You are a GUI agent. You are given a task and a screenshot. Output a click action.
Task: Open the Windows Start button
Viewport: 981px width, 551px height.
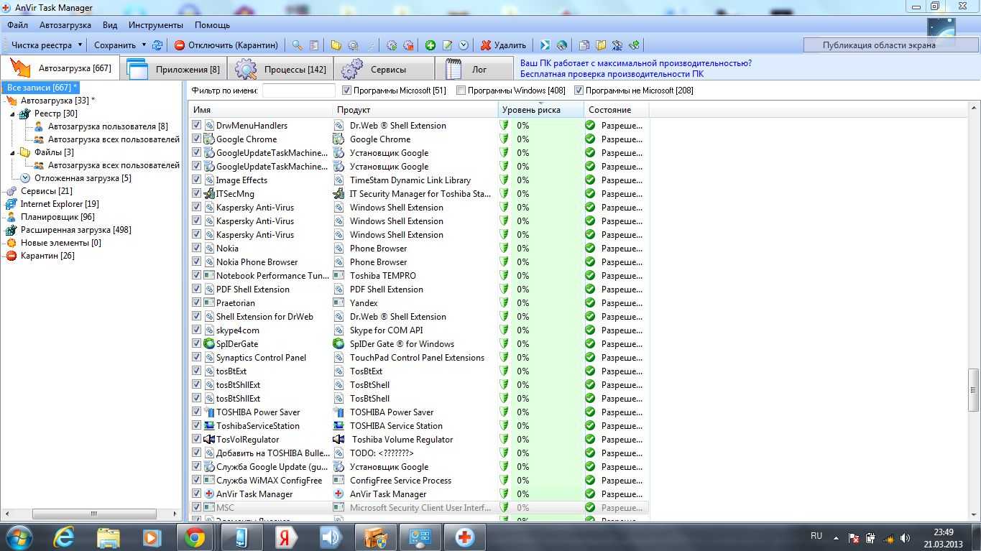pyautogui.click(x=19, y=537)
